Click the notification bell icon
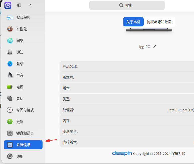The width and height of the screenshot is (194, 164). click(x=10, y=52)
